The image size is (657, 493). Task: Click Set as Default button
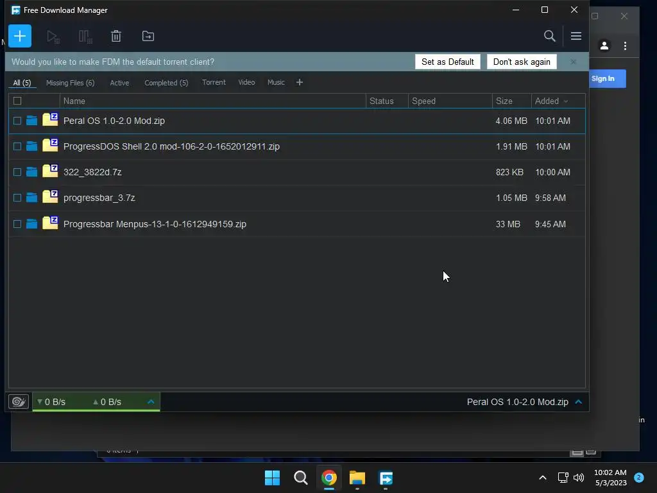tap(447, 62)
